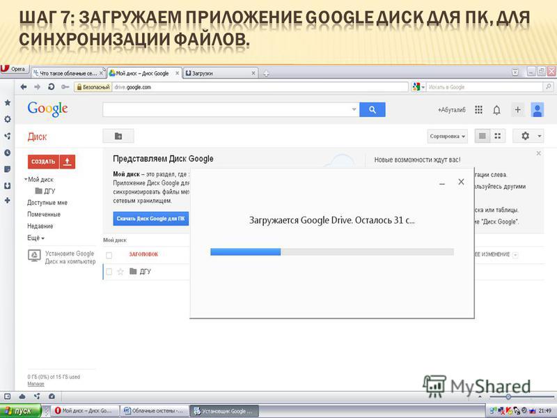
Task: Switch to 'Облачные системы' taskbar window
Action: point(153,411)
